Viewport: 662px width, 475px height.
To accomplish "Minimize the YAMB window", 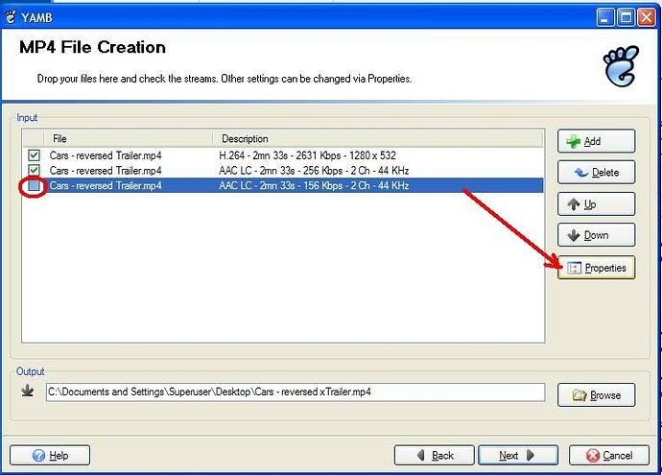I will pyautogui.click(x=605, y=17).
